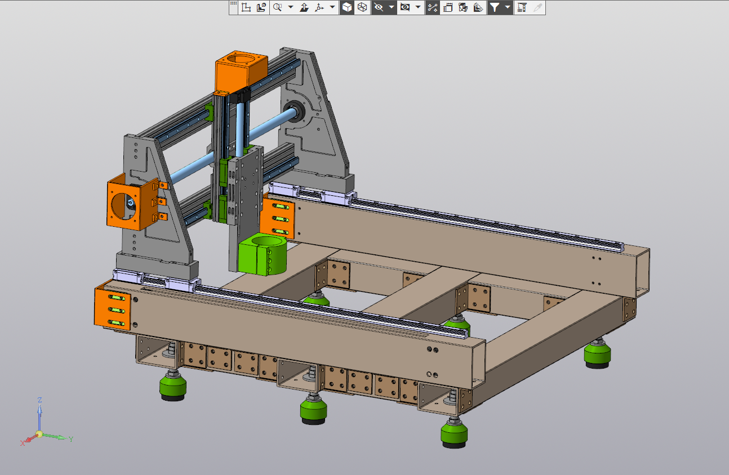Click the funnel filter icon
Viewport: 729px width, 475px height.
click(x=495, y=8)
